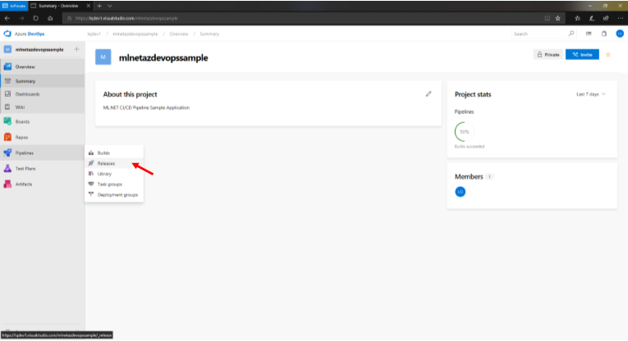Open the Boards hub icon in sidebar
Screen dimensions: 628x341
pyautogui.click(x=7, y=121)
